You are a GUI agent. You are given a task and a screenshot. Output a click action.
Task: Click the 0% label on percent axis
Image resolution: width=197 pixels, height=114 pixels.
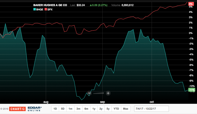pos(191,33)
